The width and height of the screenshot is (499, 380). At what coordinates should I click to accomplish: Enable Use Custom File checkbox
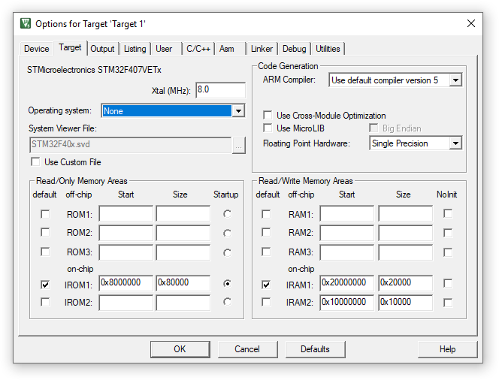coord(35,162)
